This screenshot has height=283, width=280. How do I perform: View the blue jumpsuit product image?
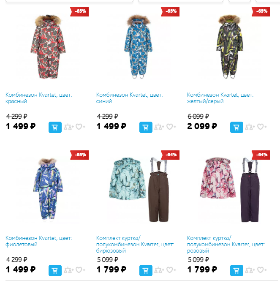point(139,46)
